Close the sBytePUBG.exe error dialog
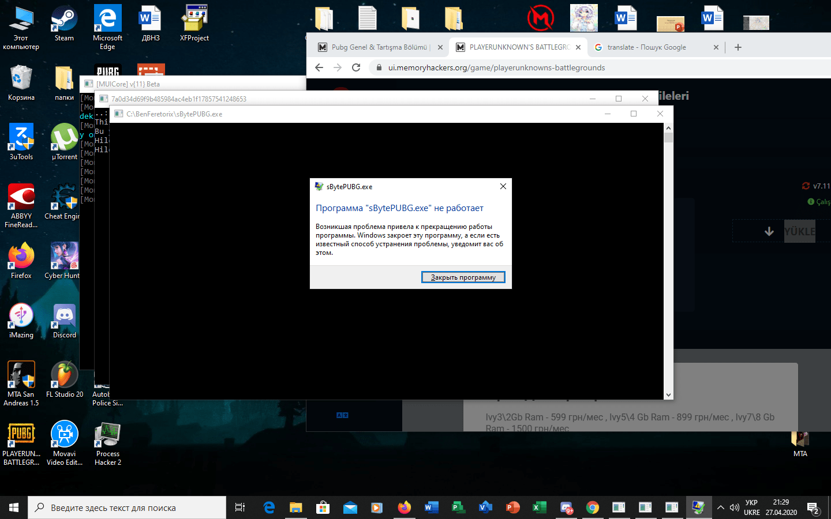Viewport: 831px width, 519px height. click(x=503, y=186)
